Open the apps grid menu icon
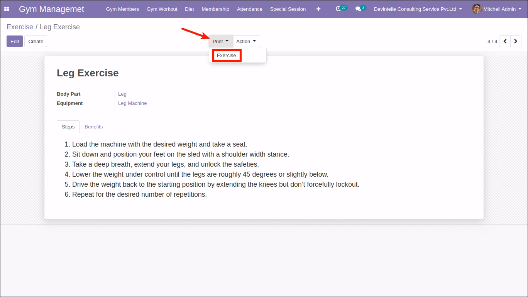 [7, 9]
